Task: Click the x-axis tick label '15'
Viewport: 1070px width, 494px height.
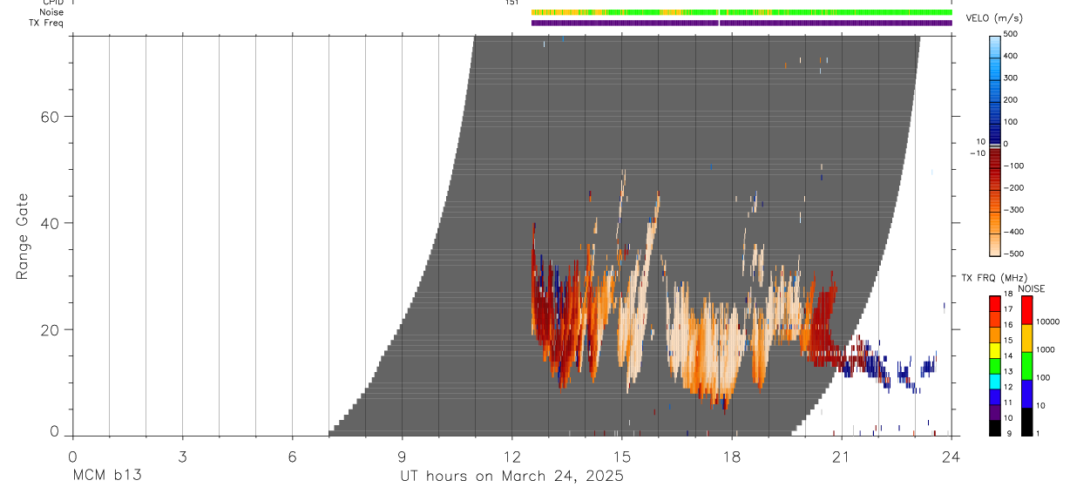Action: tap(621, 456)
